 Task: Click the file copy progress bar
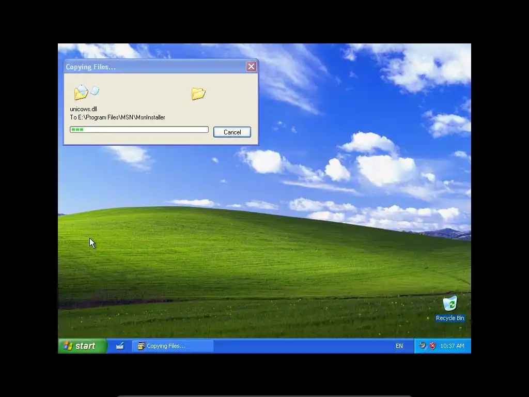pos(139,130)
